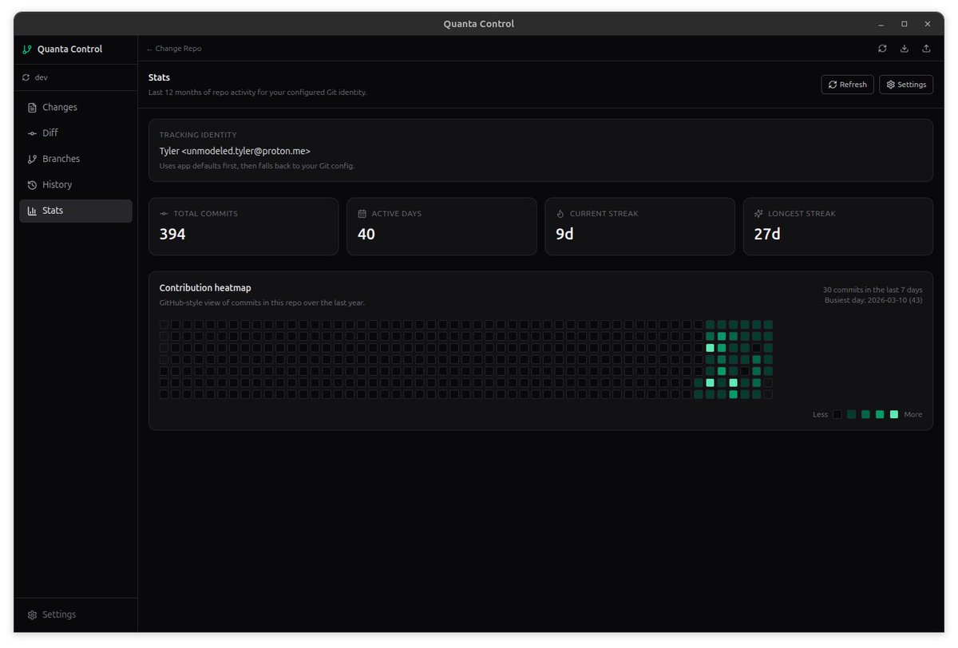Click the TRACKING IDENTITY label
The image size is (958, 648).
click(198, 135)
